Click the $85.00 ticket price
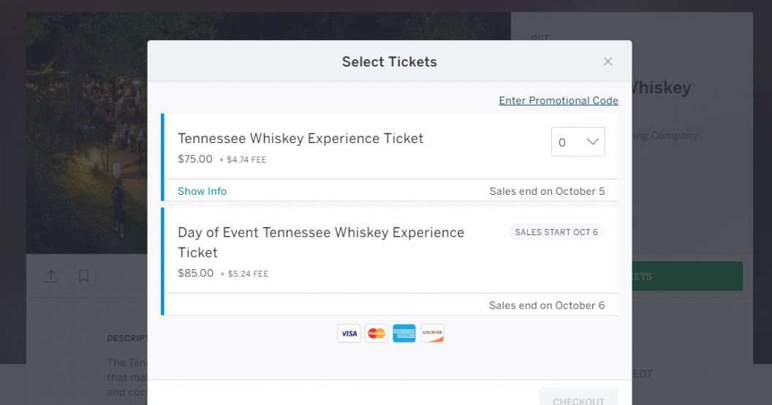The image size is (772, 405). pos(196,274)
